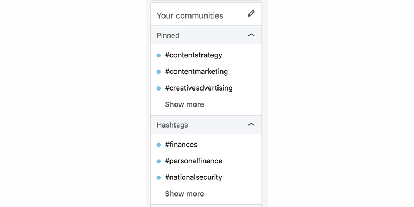Click the blue dot beside #personalfinance
Image resolution: width=414 pixels, height=207 pixels.
click(x=158, y=161)
